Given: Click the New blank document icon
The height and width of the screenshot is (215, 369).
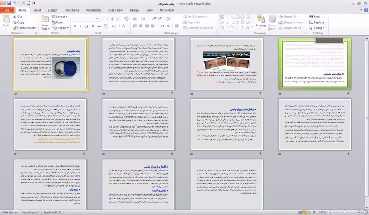Looking at the screenshot, I should tap(28, 3).
